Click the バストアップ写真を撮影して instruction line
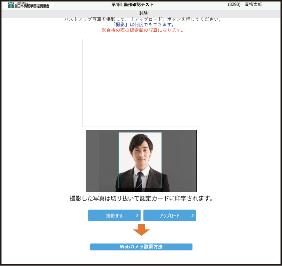Viewport: 282px width, 266px height. [x=143, y=19]
